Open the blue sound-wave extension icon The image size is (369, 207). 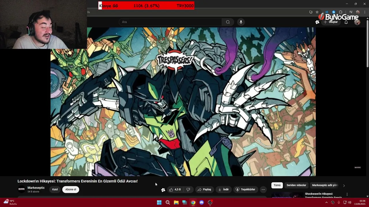[x=327, y=12]
